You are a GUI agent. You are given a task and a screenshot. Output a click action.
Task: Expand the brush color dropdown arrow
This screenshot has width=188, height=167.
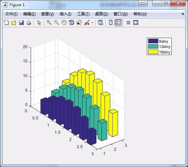(92, 22)
